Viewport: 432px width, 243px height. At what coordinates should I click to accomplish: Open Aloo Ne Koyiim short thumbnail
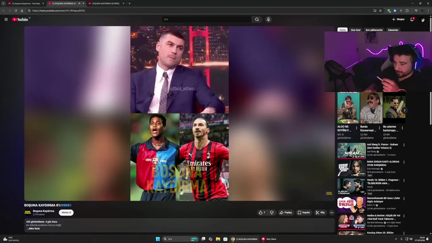pos(348,107)
